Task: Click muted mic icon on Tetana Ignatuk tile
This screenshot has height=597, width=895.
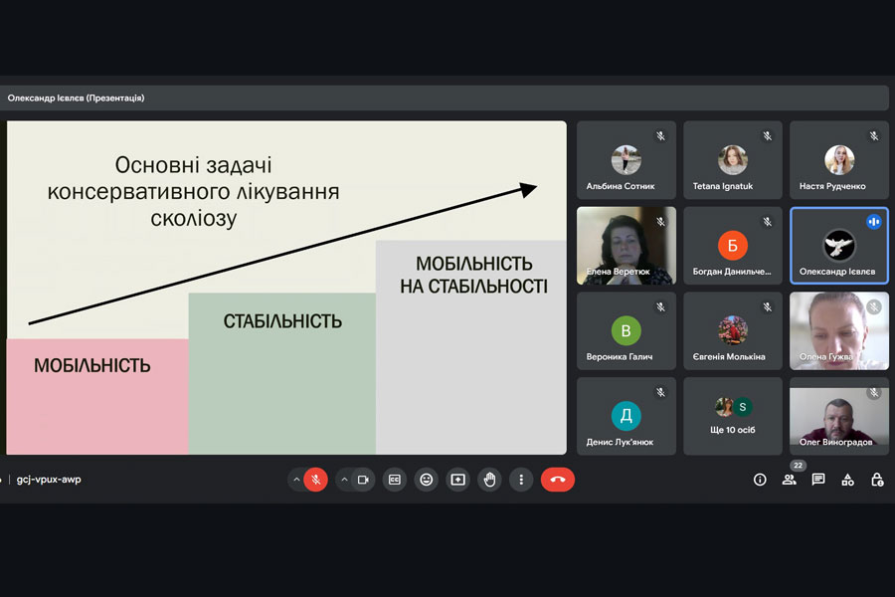Action: coord(767,136)
